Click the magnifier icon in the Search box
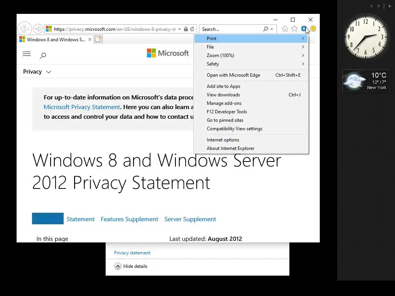This screenshot has height=296, width=395. [265, 29]
